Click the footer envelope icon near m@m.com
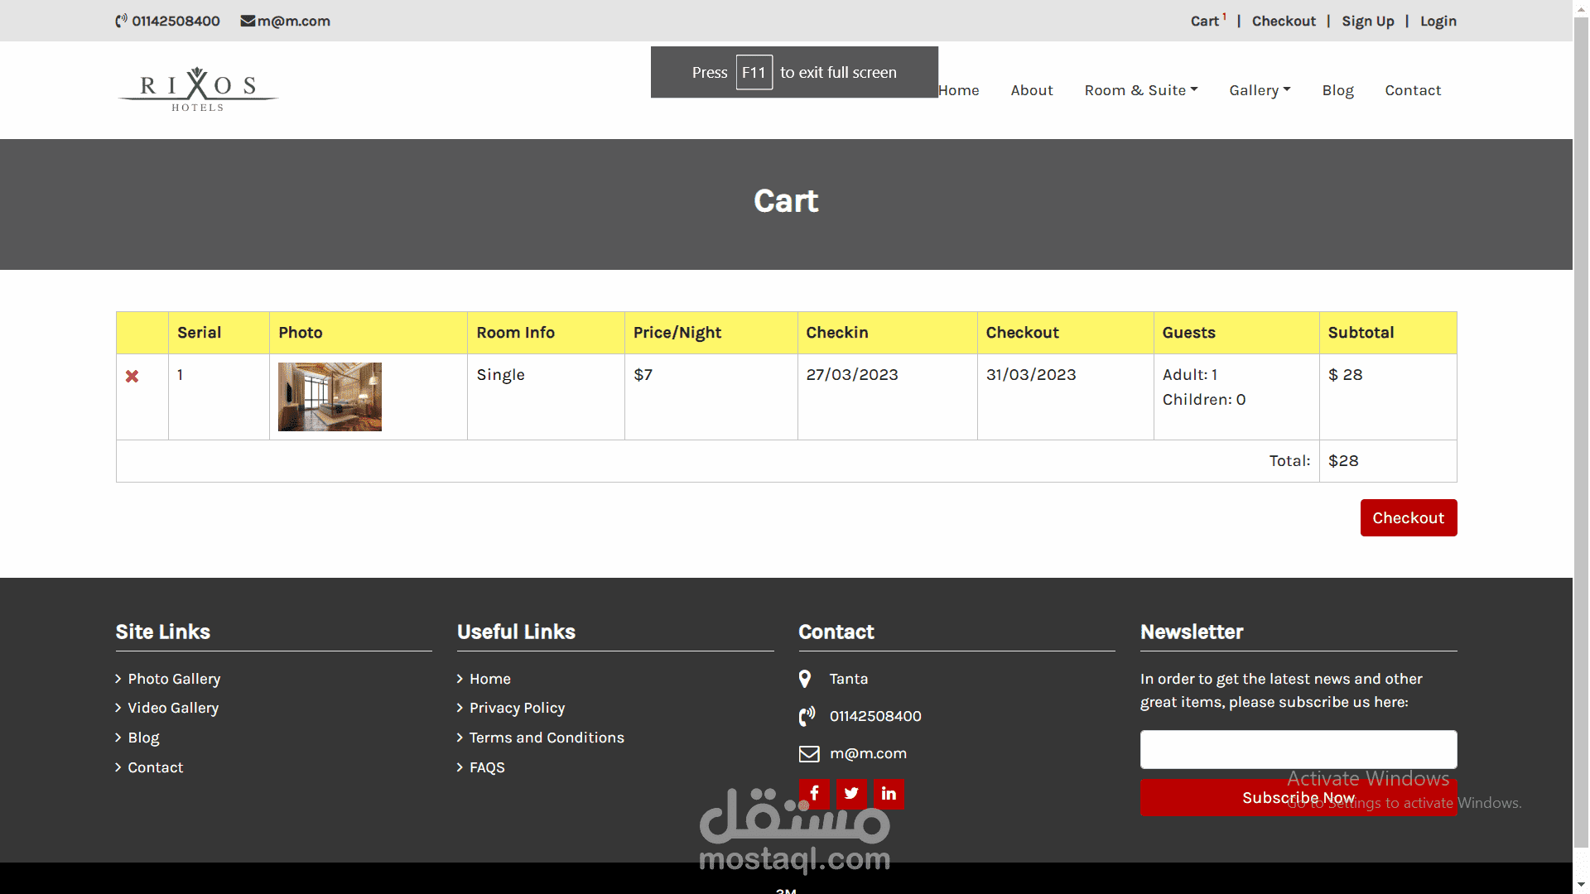The image size is (1590, 894). [x=808, y=754]
